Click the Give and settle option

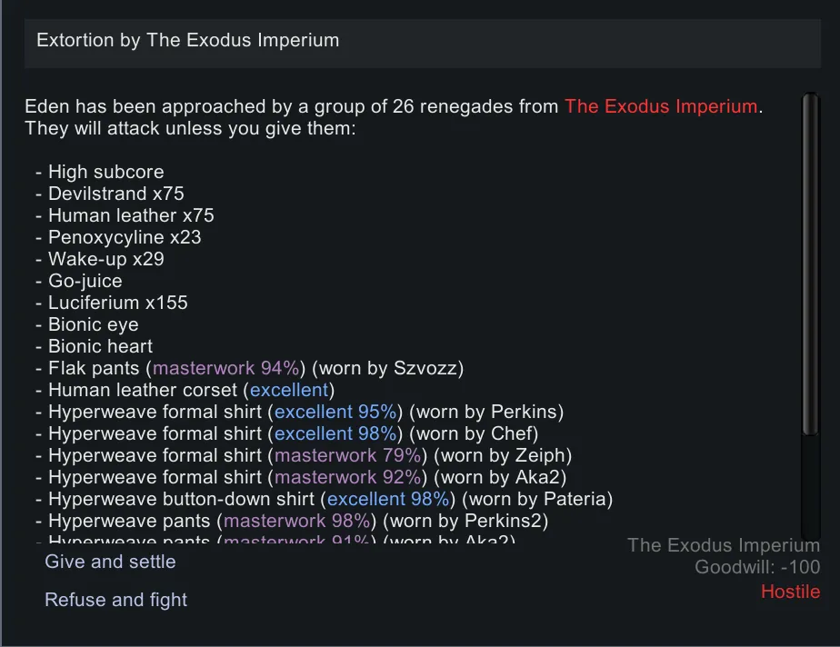tap(110, 562)
